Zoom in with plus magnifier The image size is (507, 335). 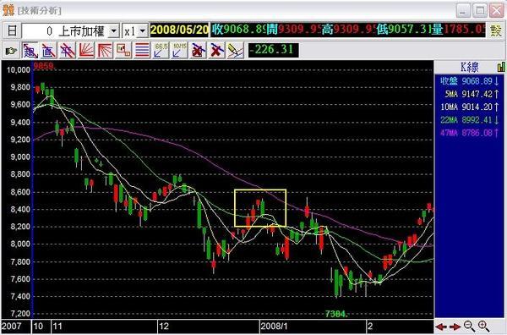[483, 327]
